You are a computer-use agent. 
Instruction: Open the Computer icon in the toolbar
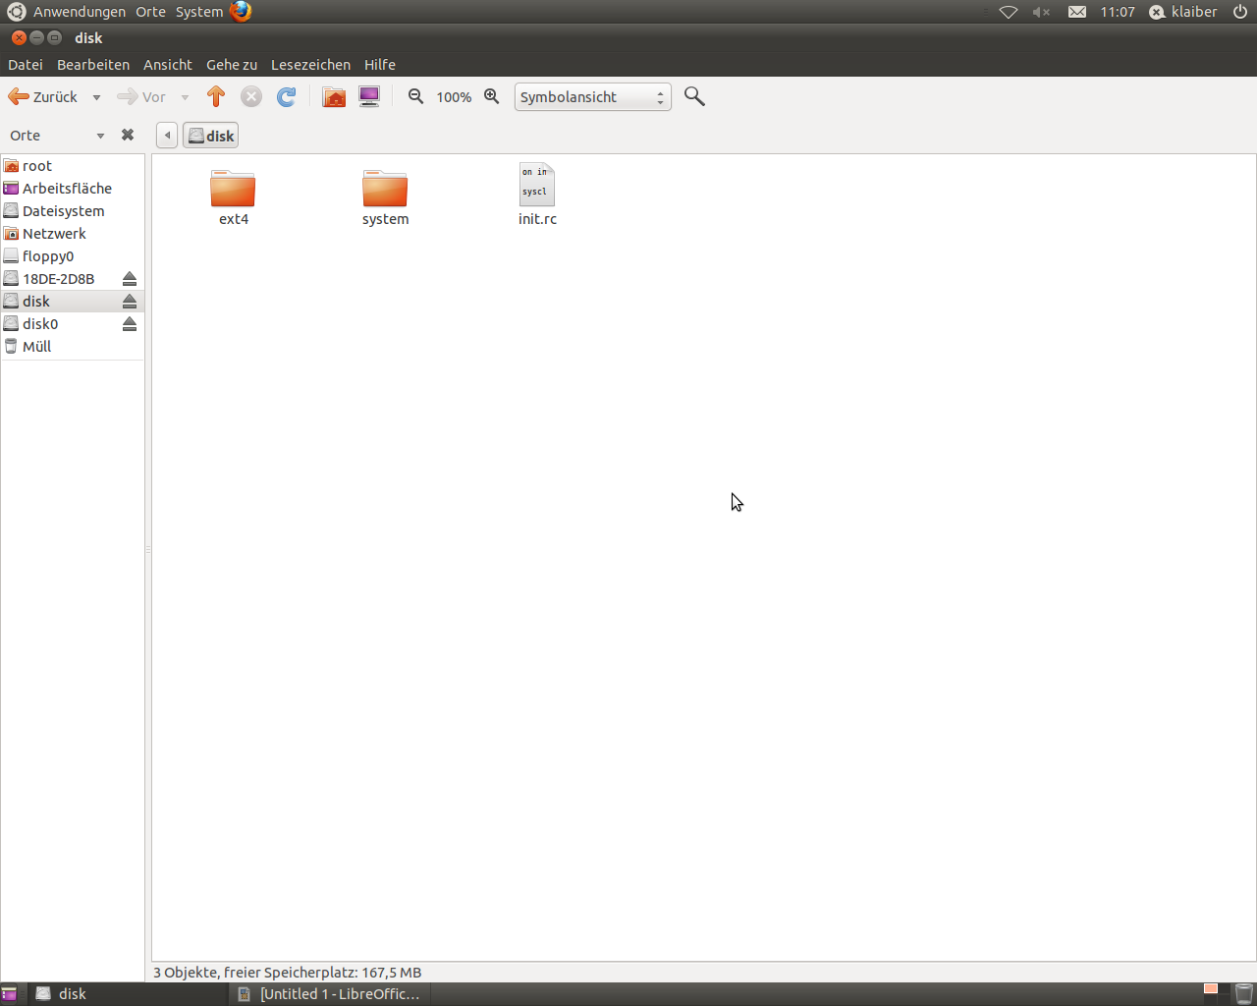click(x=369, y=96)
